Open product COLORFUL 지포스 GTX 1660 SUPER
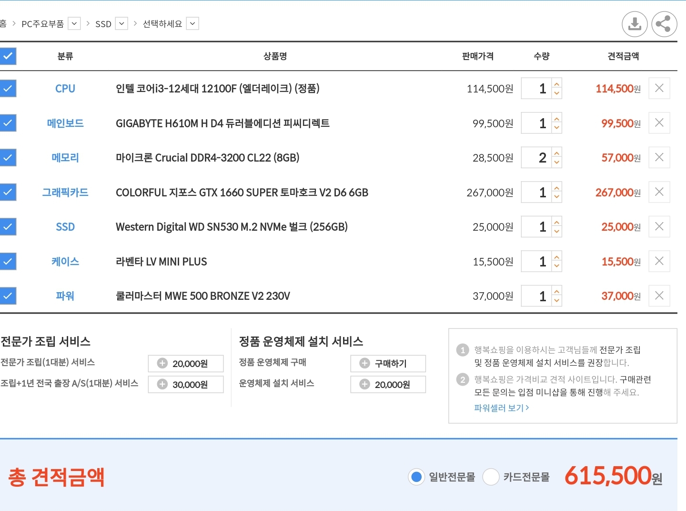Screen dimensions: 686x511 point(242,193)
